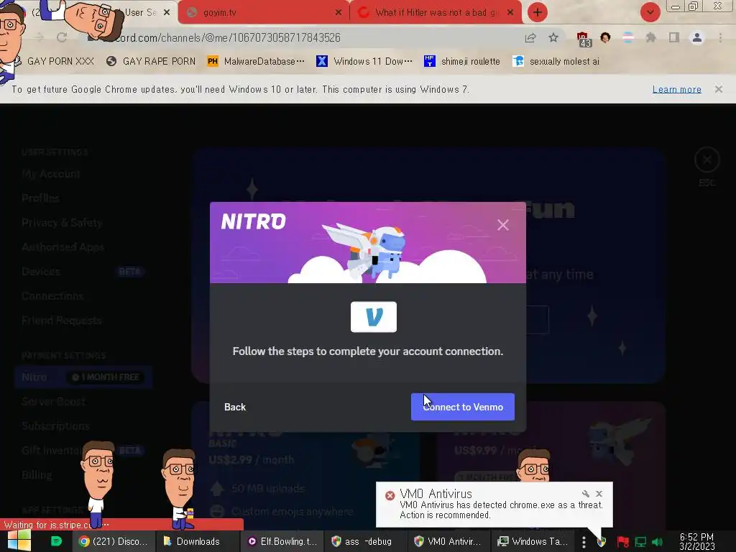Click the VMO Antivirus threat message text
This screenshot has width=736, height=552.
501,510
